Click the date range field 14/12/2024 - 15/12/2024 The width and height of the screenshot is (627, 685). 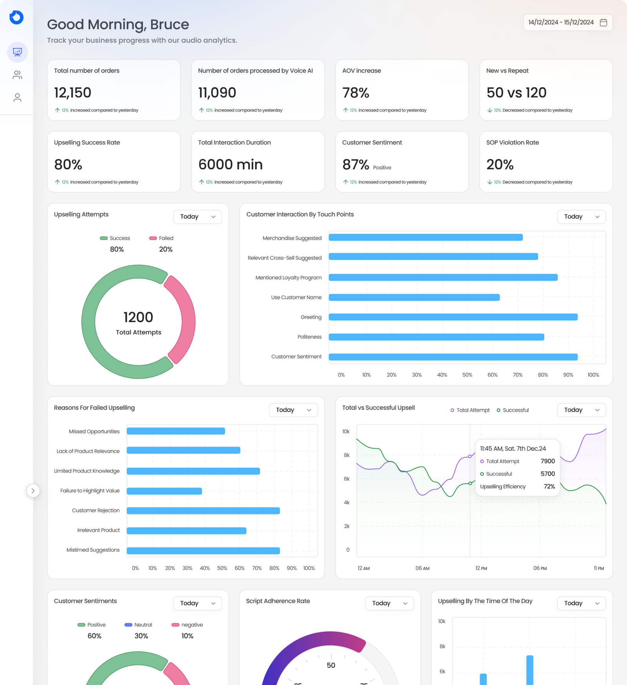coord(568,22)
